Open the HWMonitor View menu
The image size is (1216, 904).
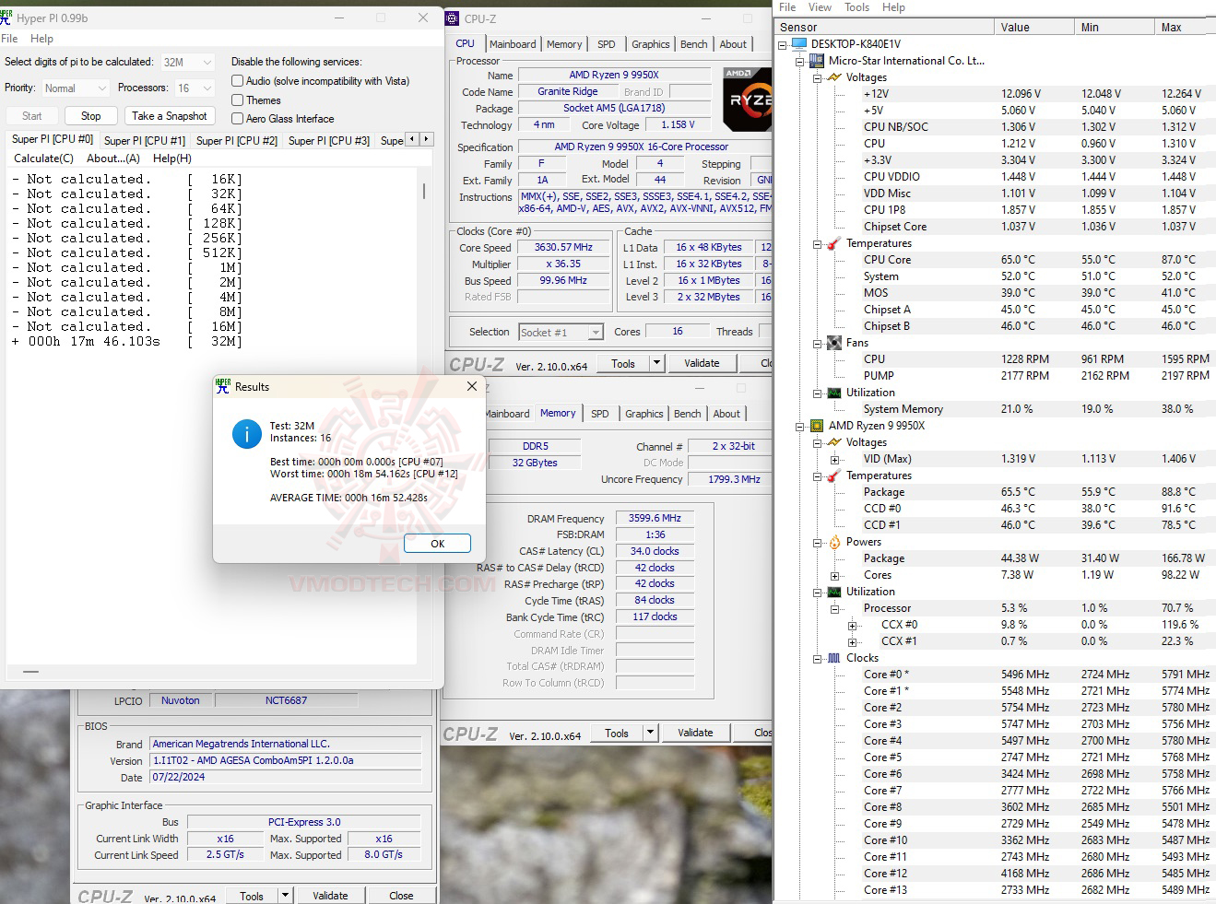[820, 7]
